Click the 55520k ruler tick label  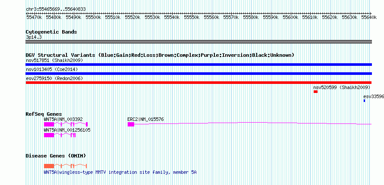(x=133, y=17)
